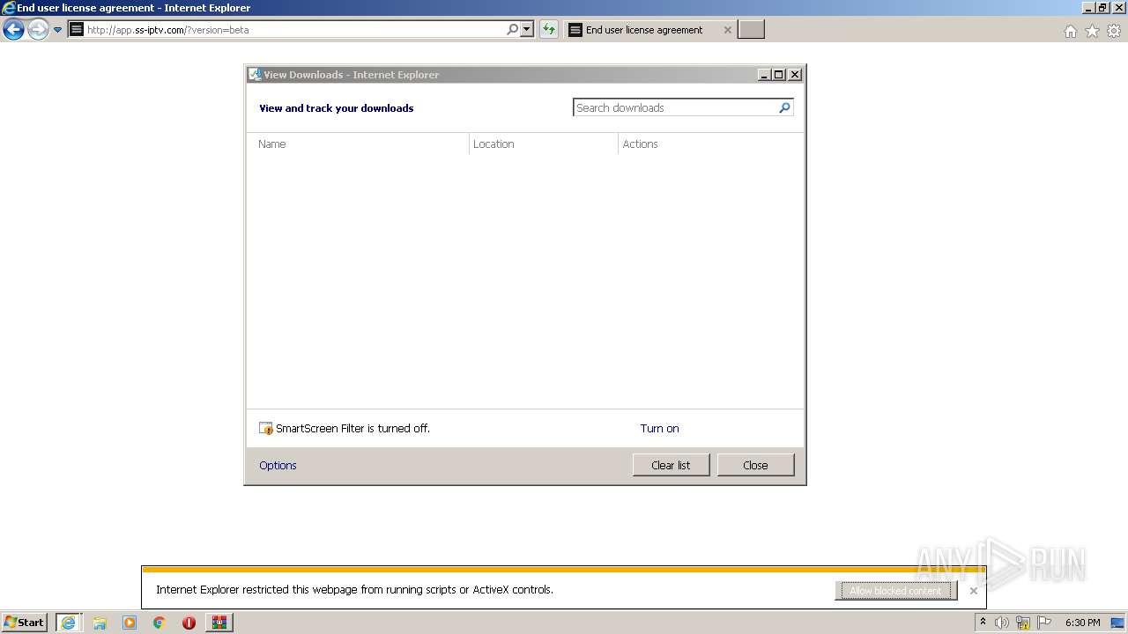The height and width of the screenshot is (634, 1128).
Task: Click the address bar search magnifier icon
Action: click(512, 30)
